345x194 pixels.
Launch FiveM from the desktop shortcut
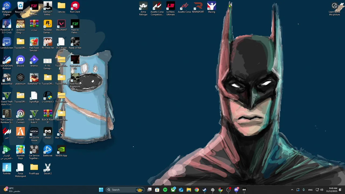[20, 133]
